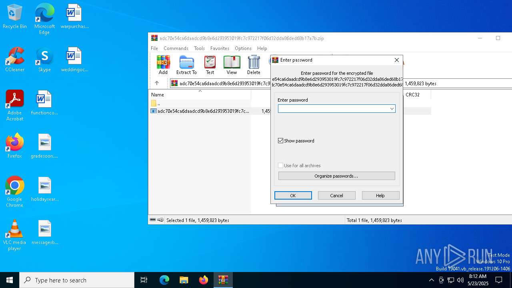
Task: Select the holidaysear... image file icon
Action: coord(44,190)
